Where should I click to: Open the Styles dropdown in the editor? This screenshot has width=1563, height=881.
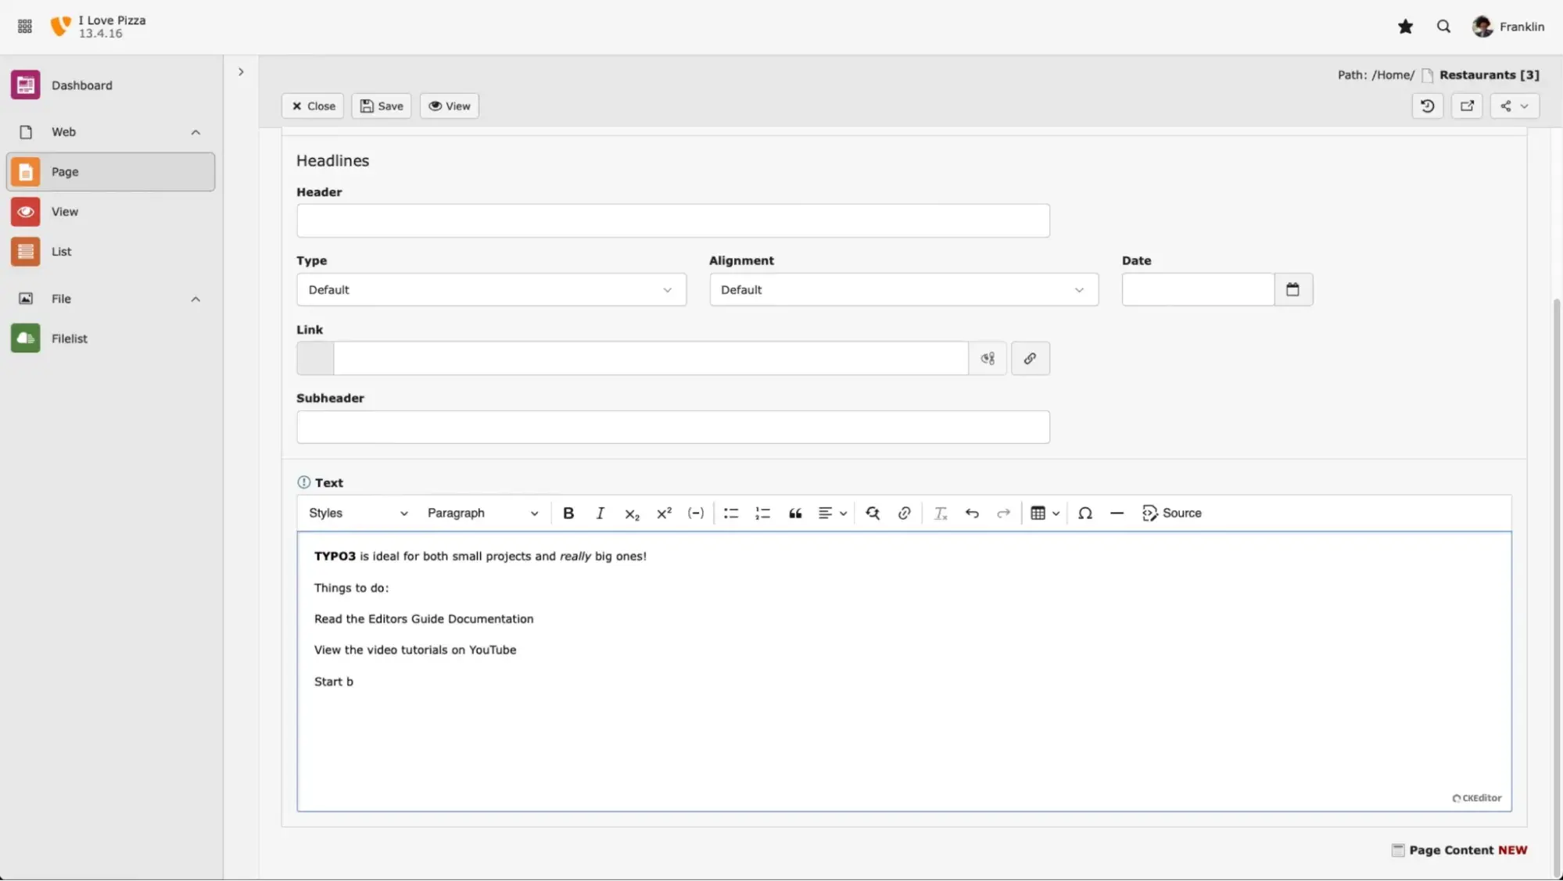tap(357, 513)
